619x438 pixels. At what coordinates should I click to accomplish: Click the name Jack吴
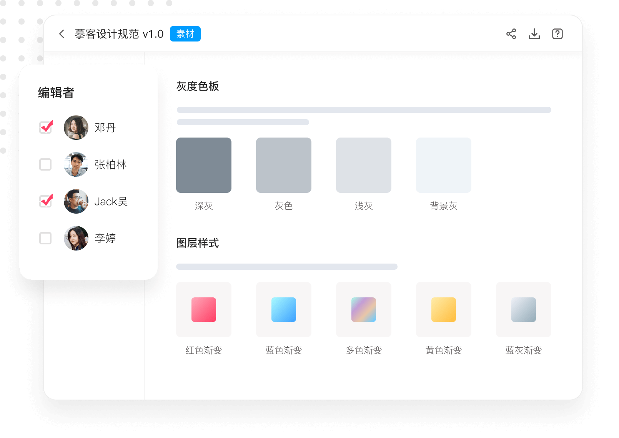tap(111, 201)
